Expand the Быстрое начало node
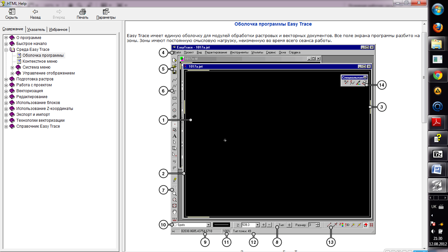Image resolution: width=448 pixels, height=252 pixels. tap(6, 44)
